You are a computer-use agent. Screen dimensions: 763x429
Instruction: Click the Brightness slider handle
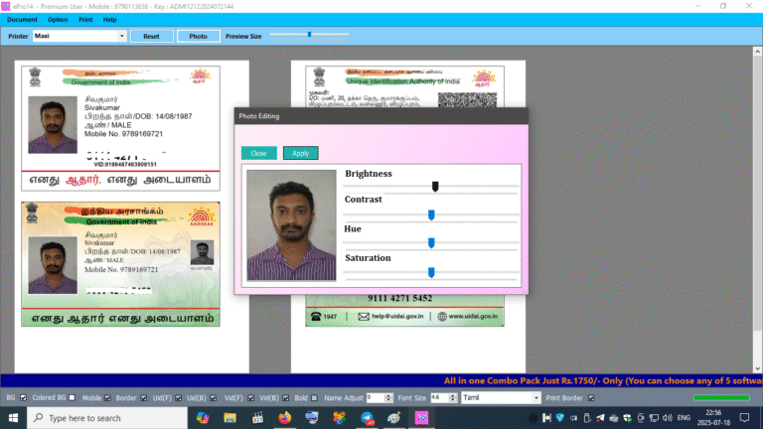(435, 187)
